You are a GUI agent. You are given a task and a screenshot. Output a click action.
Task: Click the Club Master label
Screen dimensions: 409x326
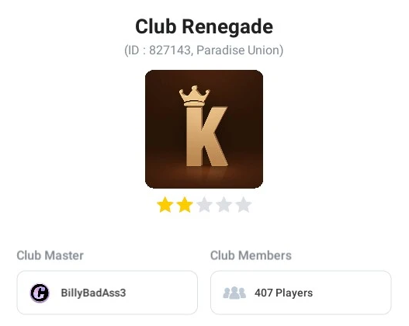coord(50,255)
